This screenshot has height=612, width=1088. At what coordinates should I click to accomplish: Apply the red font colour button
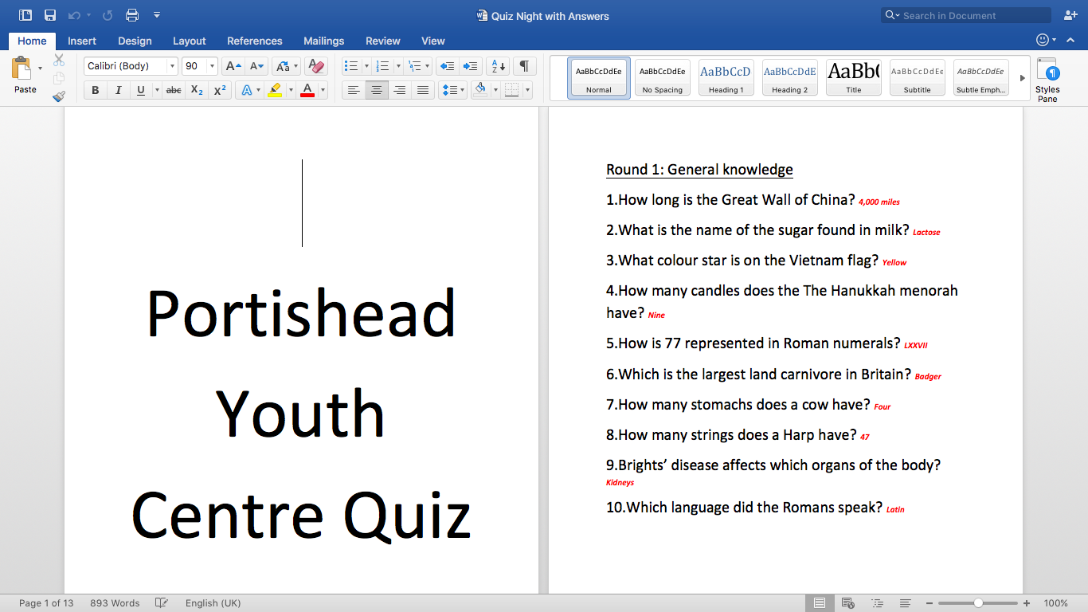coord(307,90)
